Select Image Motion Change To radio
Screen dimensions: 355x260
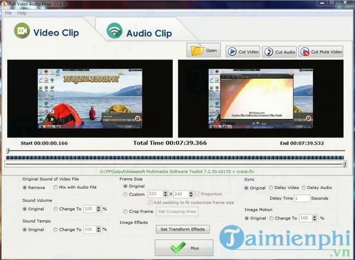point(271,219)
